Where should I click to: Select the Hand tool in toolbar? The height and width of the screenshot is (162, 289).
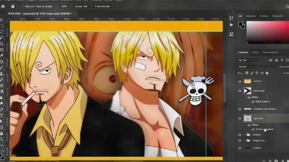pyautogui.click(x=2, y=133)
